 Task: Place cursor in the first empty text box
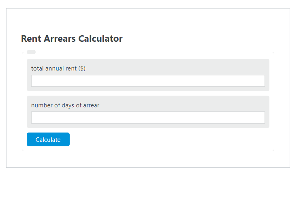click(148, 81)
